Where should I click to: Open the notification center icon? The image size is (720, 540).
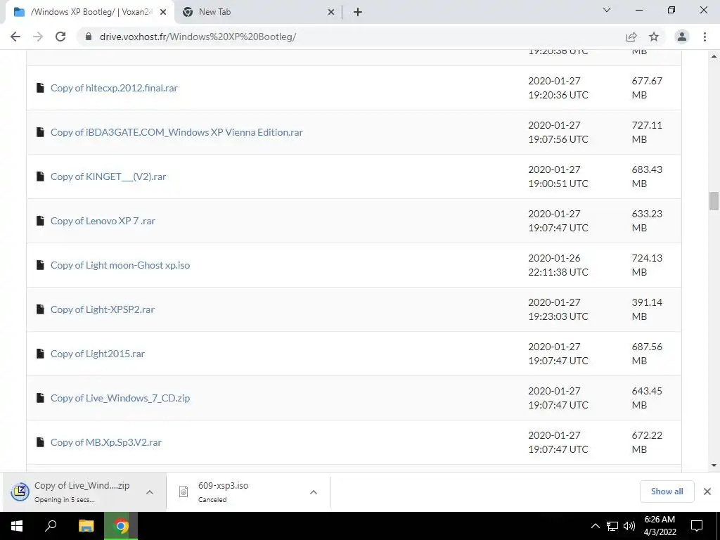697,526
